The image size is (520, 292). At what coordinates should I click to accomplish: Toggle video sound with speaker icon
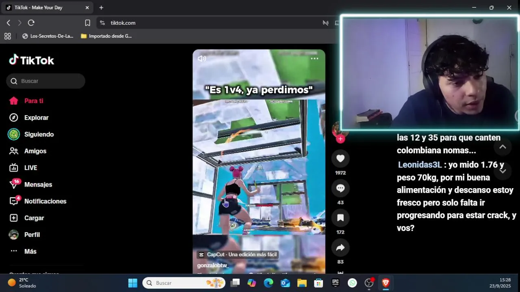coord(202,58)
